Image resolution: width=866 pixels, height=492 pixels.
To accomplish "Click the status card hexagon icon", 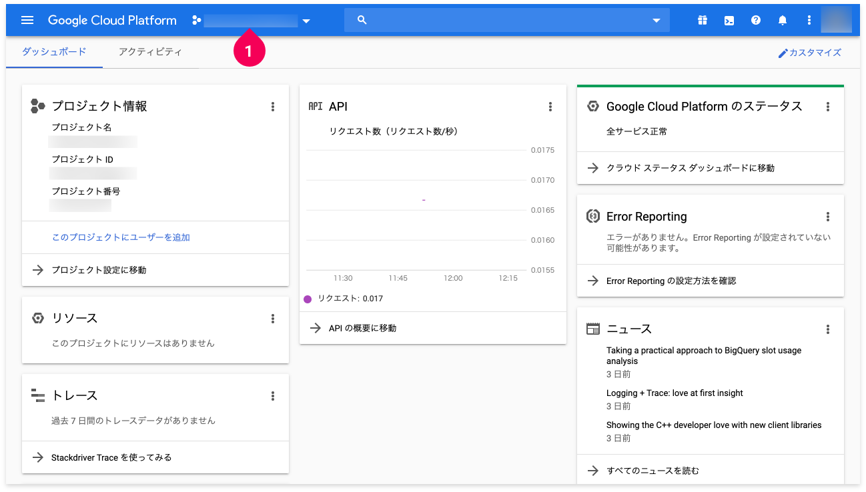I will tap(593, 106).
